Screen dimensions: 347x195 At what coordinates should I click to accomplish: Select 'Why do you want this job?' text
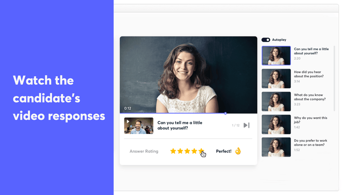310,120
